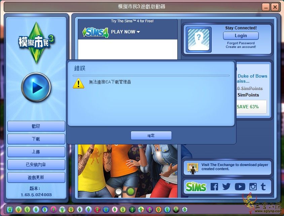
Task: Open the Instagram camera icon
Action: (253, 187)
